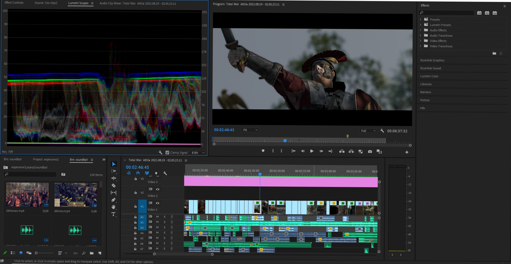Open the Full playback resolution dropdown
The image size is (511, 264).
368,131
